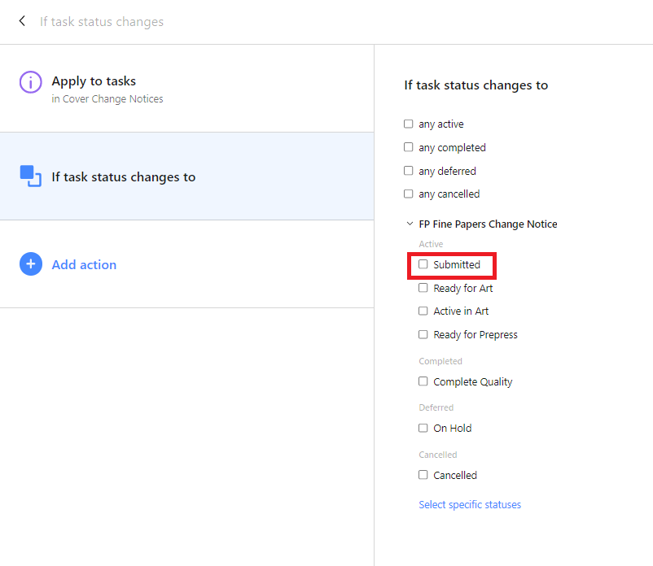The width and height of the screenshot is (653, 566).
Task: Click the back arrow icon
Action: coord(22,21)
